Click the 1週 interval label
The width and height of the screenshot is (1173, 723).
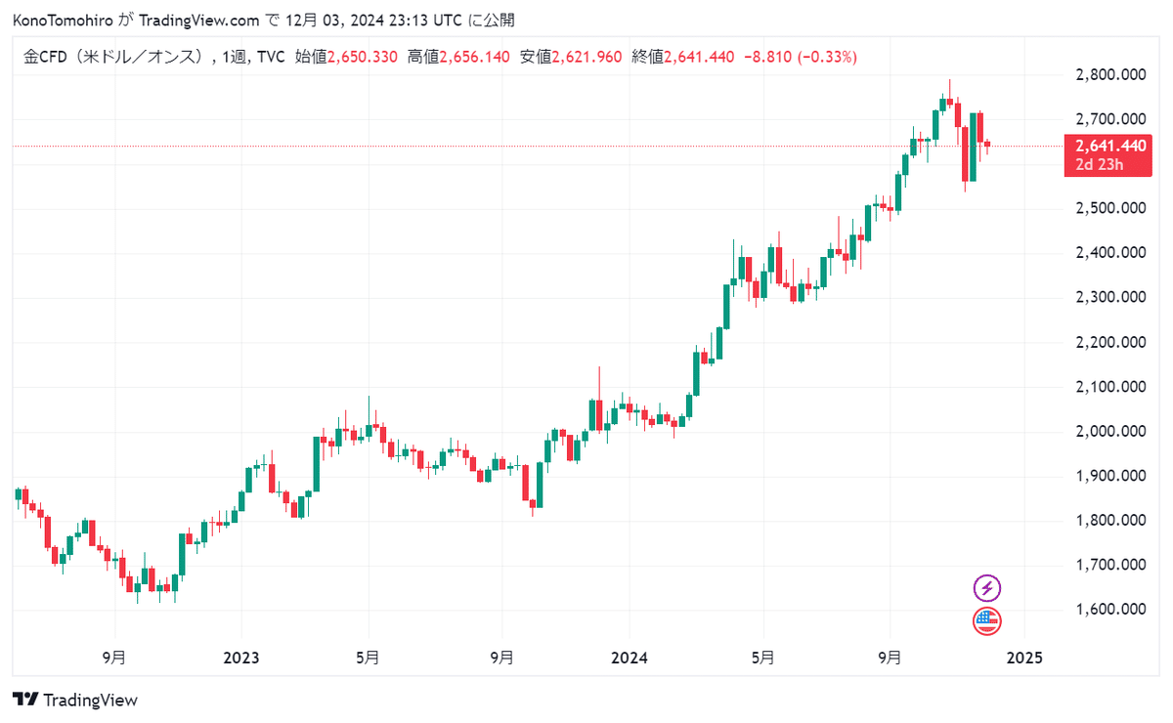(x=235, y=58)
